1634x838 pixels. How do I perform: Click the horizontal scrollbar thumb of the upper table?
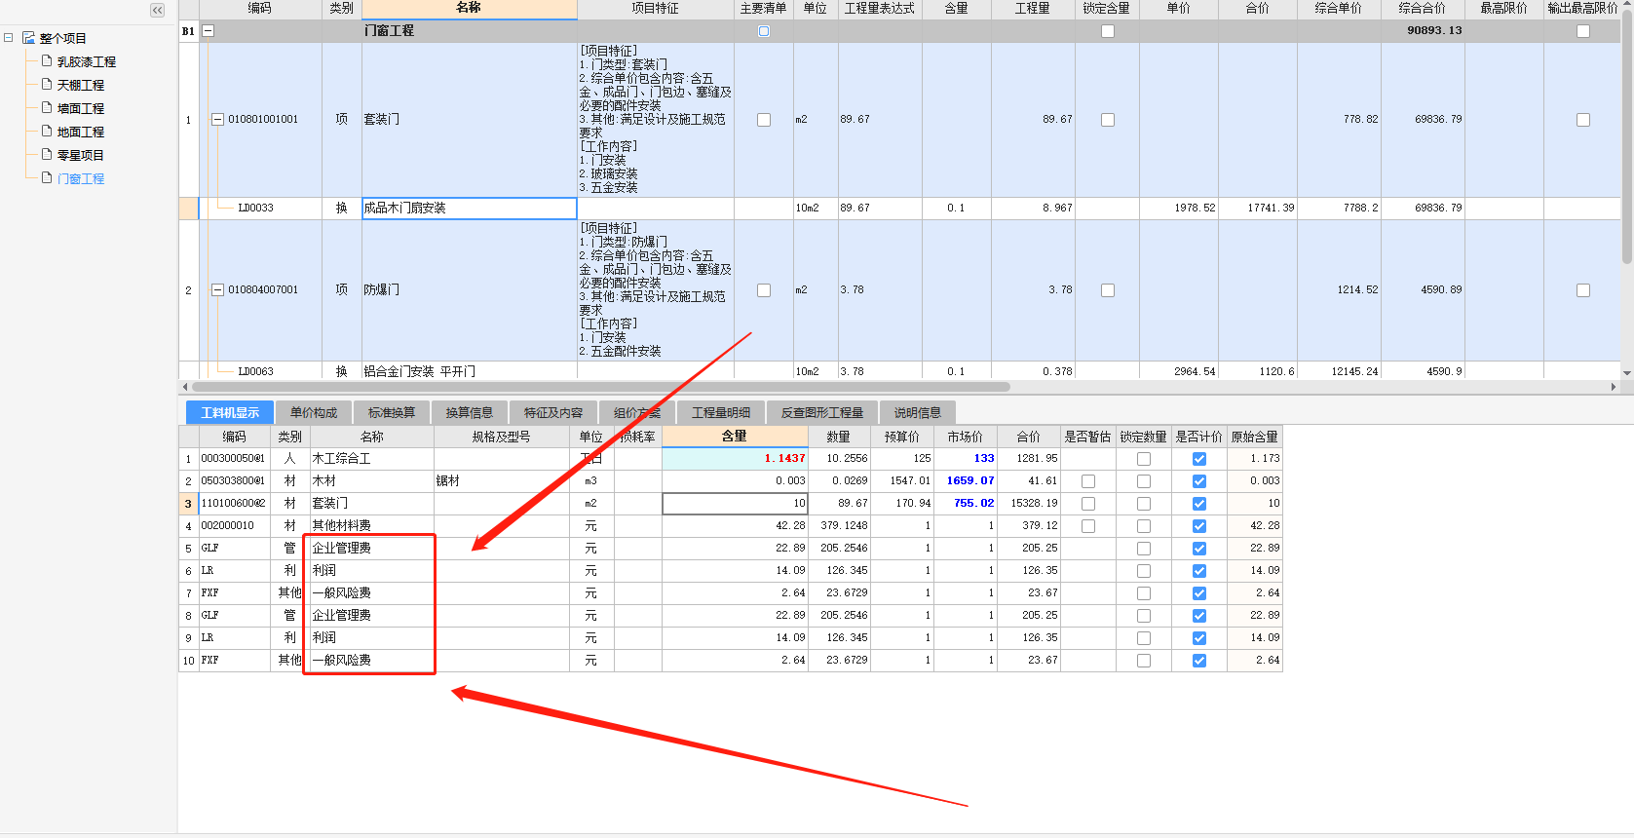coord(600,387)
